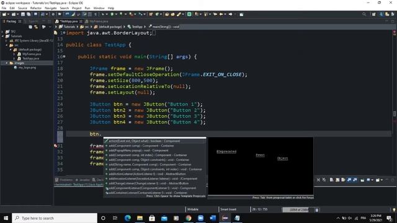Collapse the src folder node
The image size is (397, 223).
[x=7, y=45]
